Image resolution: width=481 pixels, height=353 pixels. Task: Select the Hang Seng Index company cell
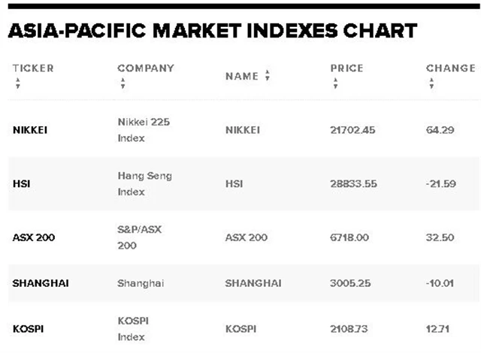(x=144, y=183)
